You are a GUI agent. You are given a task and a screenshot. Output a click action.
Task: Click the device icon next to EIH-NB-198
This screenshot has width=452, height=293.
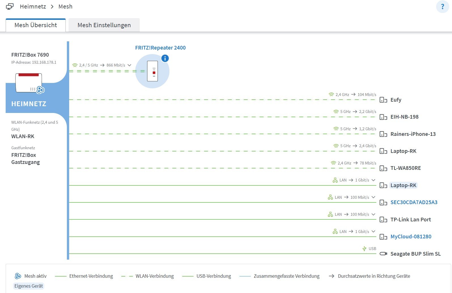[x=383, y=117]
